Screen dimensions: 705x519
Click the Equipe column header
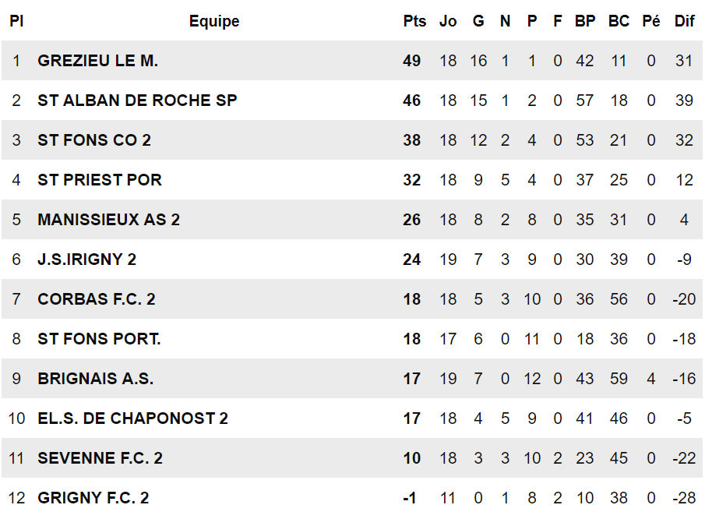tap(214, 21)
